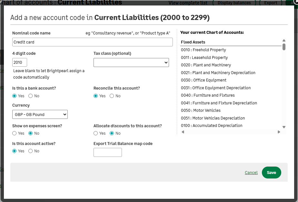The height and width of the screenshot is (202, 298).
Task: Click the 'Fixed Assets' section heading
Action: pos(193,42)
